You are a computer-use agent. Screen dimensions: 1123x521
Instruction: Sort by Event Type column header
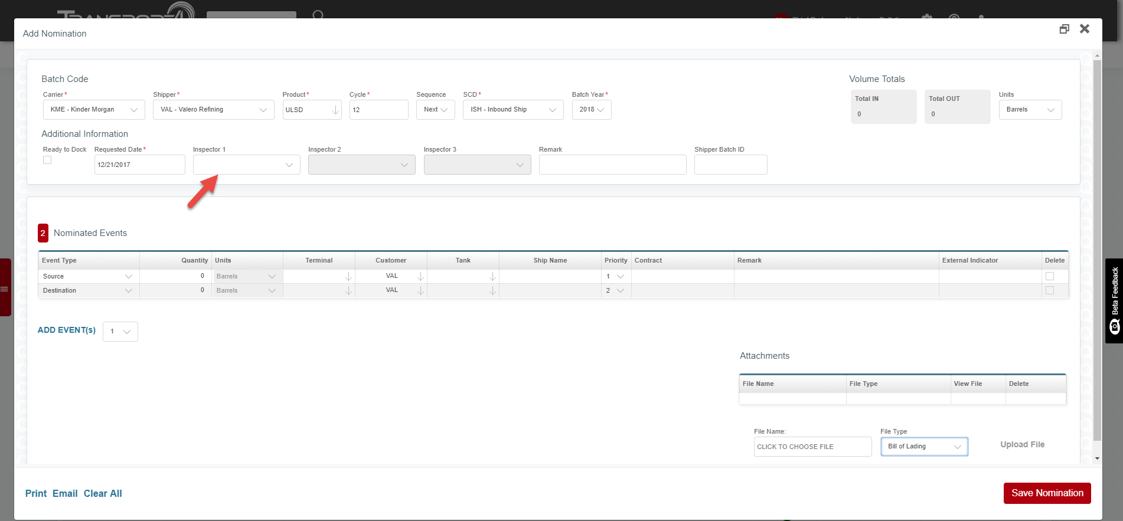coord(59,260)
